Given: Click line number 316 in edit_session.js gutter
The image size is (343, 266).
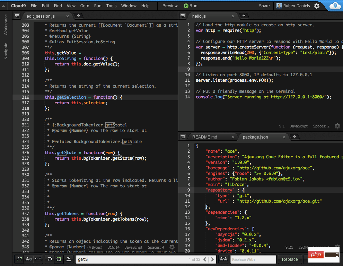Looking at the screenshot, I should click(x=25, y=97).
